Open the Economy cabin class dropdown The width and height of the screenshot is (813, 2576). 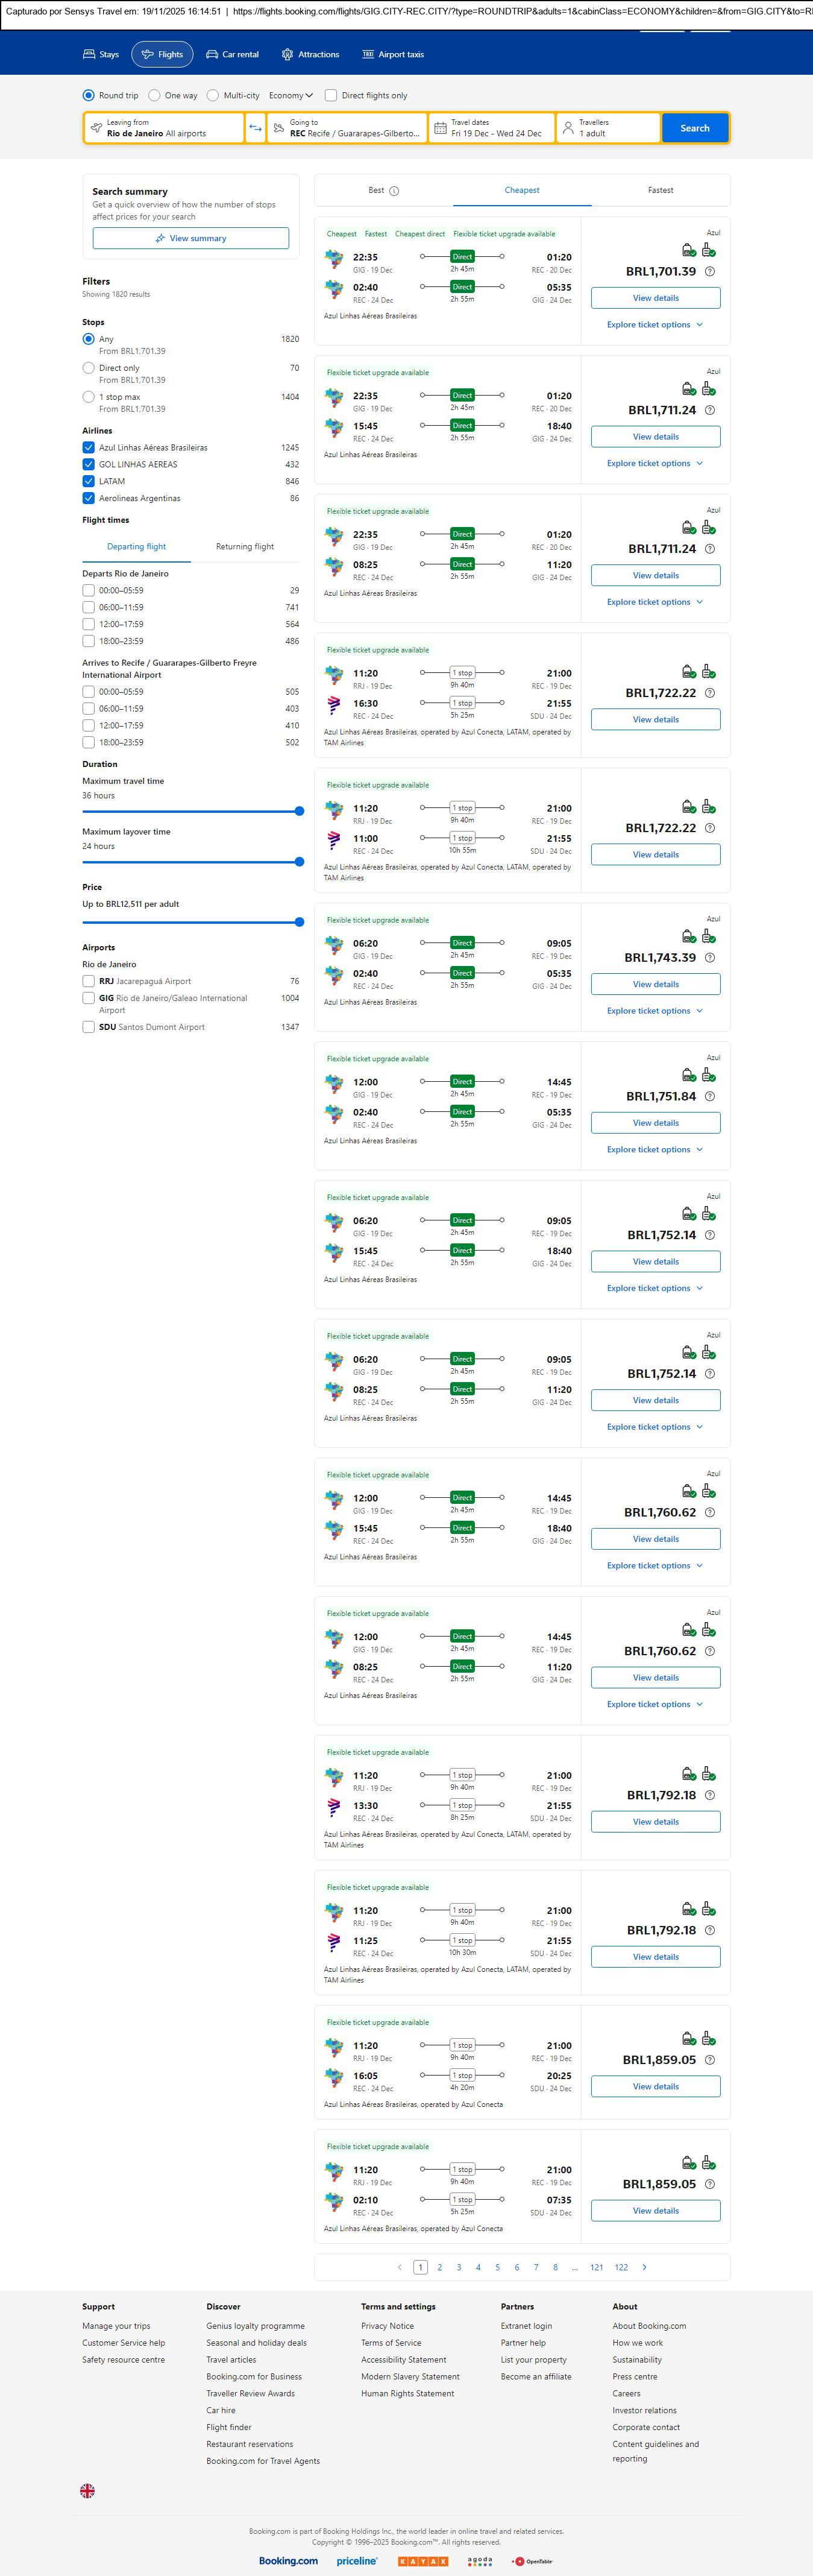[290, 96]
